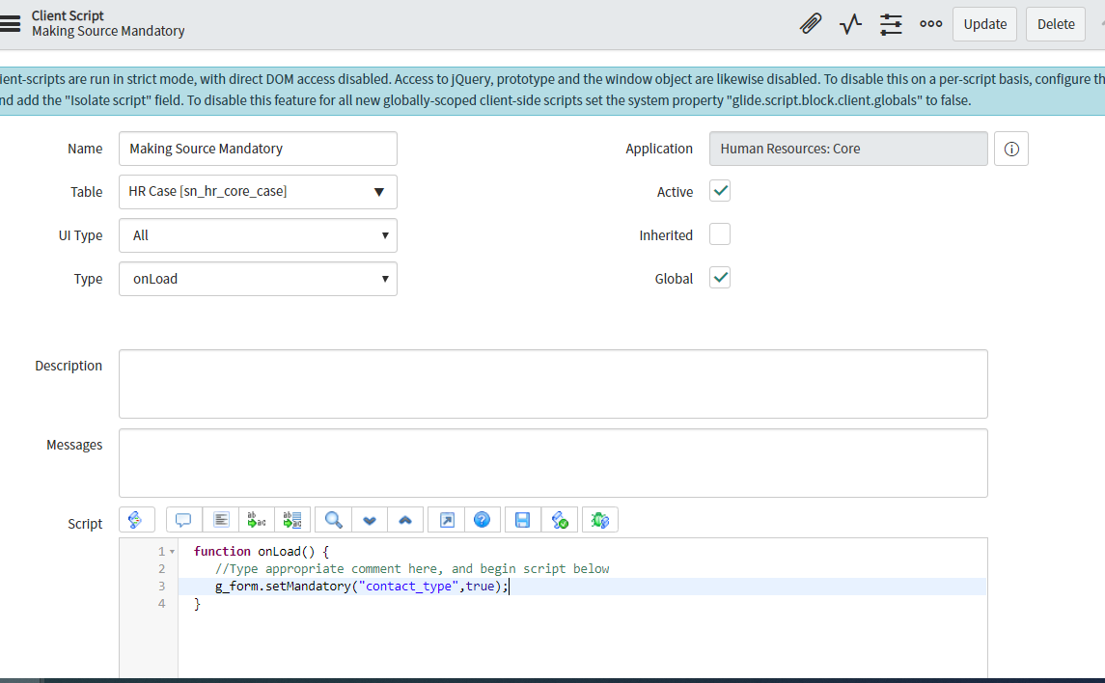Viewport: 1105px width, 683px height.
Task: Click the personalize form sliders icon
Action: click(x=891, y=24)
